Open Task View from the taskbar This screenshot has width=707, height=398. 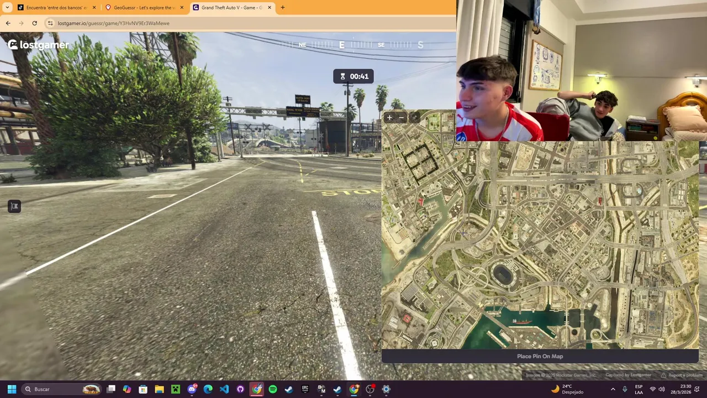pyautogui.click(x=111, y=389)
